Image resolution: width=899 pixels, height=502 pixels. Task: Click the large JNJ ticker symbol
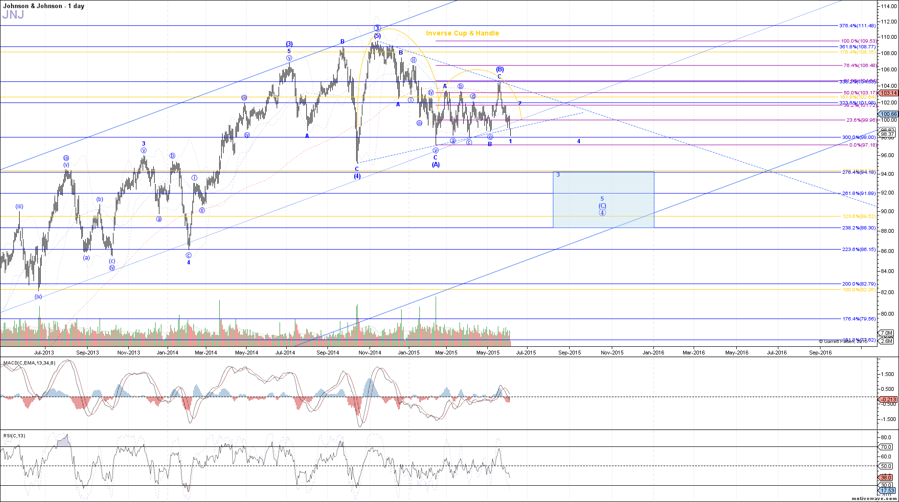coord(13,15)
